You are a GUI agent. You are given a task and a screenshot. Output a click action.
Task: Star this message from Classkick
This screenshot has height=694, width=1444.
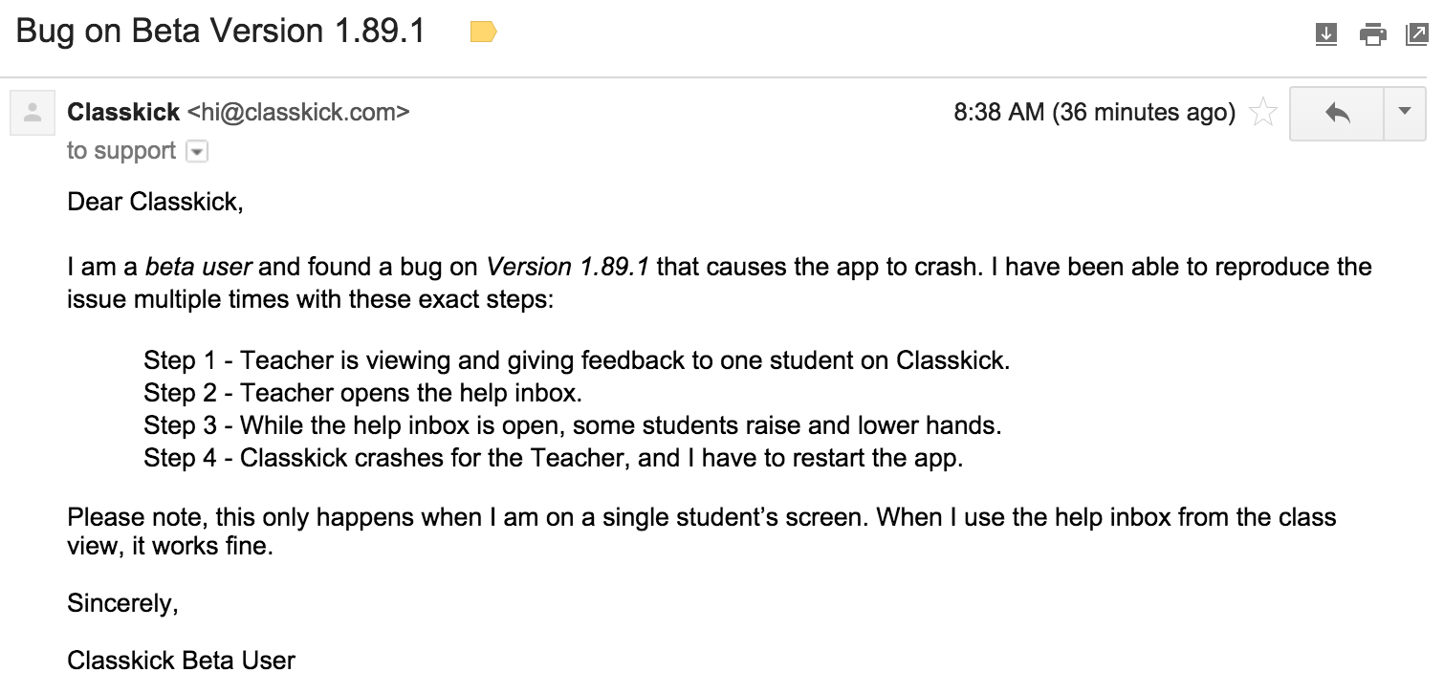[1263, 113]
